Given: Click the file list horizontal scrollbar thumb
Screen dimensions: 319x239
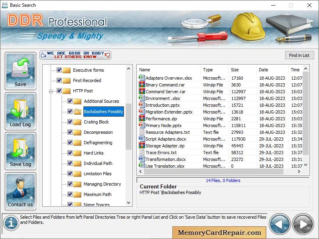Looking at the screenshot, I should (214, 172).
